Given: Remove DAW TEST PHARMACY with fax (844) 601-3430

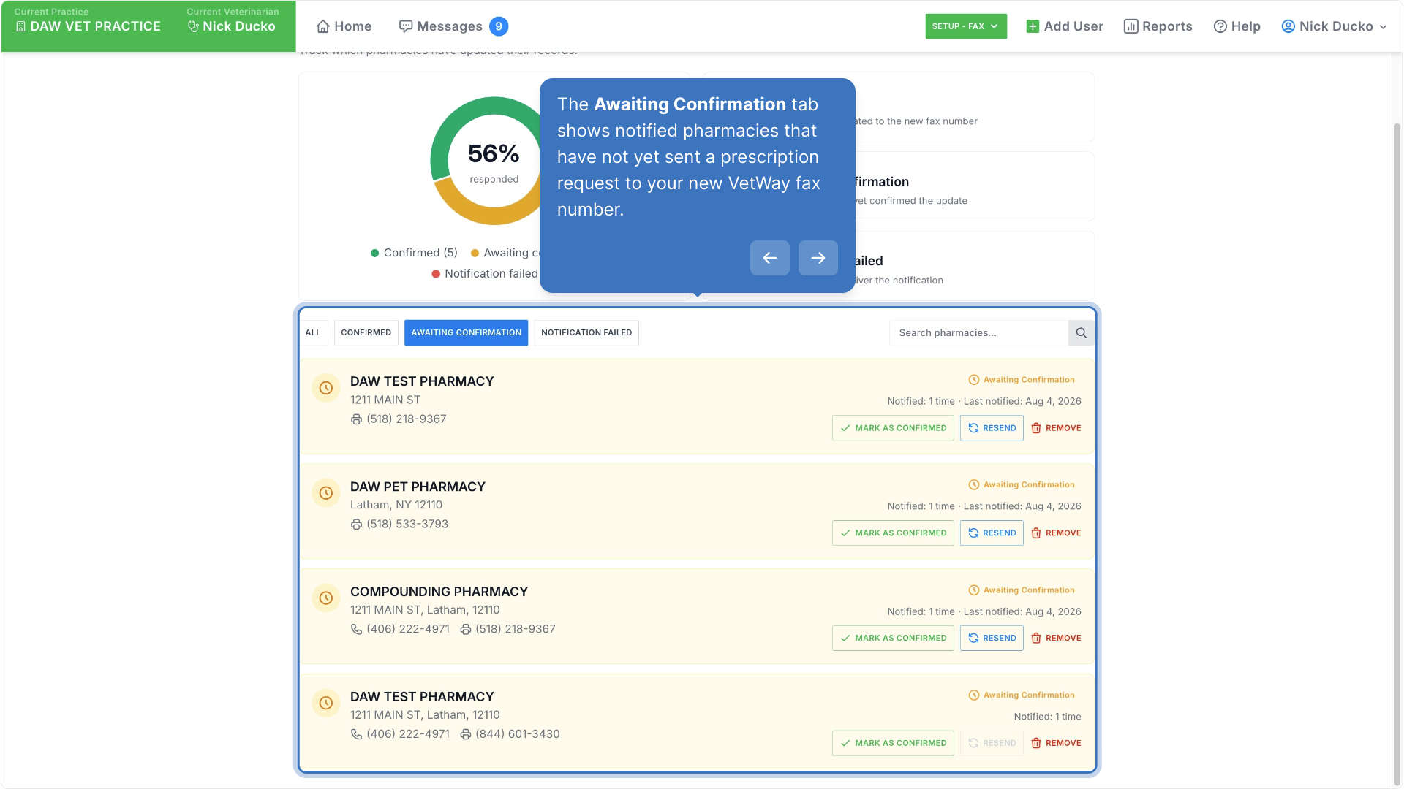Looking at the screenshot, I should coord(1056,743).
